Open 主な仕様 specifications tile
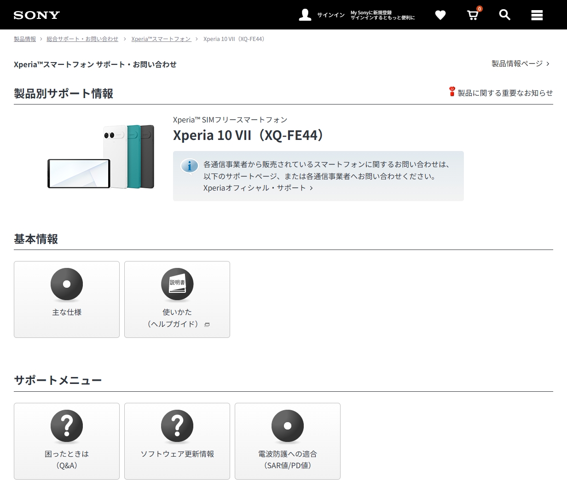567x482 pixels. coord(67,299)
